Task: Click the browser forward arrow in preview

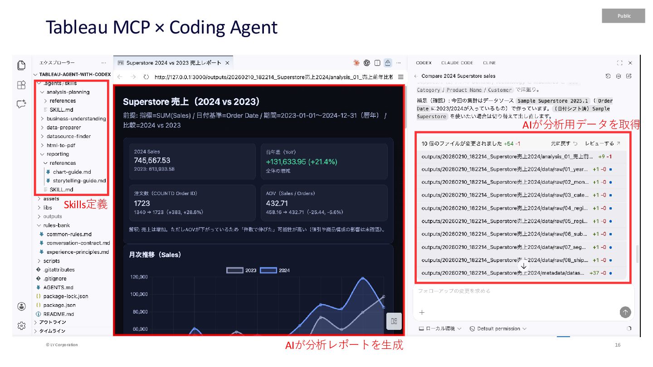Action: [x=133, y=77]
